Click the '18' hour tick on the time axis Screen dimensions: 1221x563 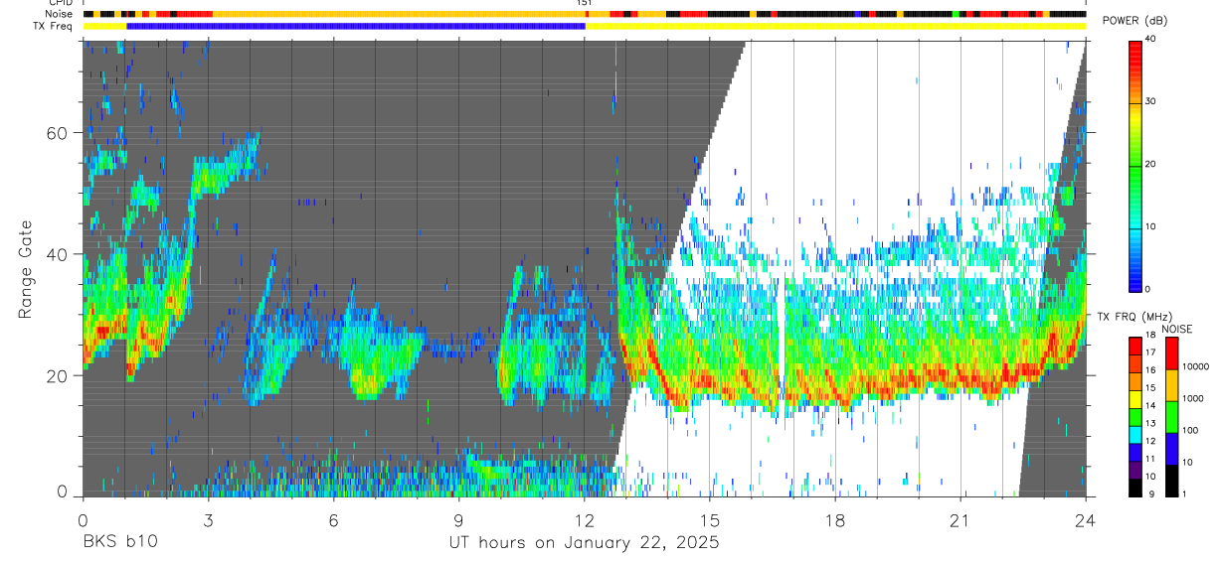point(835,521)
